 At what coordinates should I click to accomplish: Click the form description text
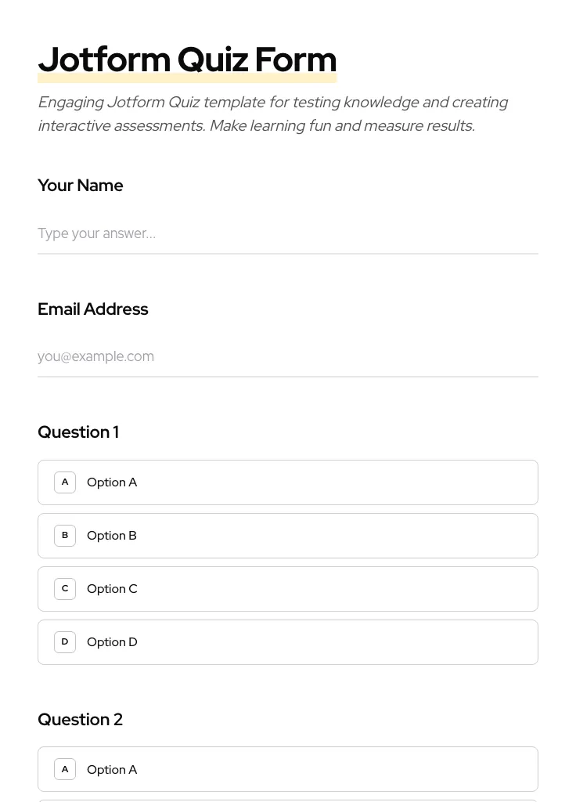click(x=273, y=114)
